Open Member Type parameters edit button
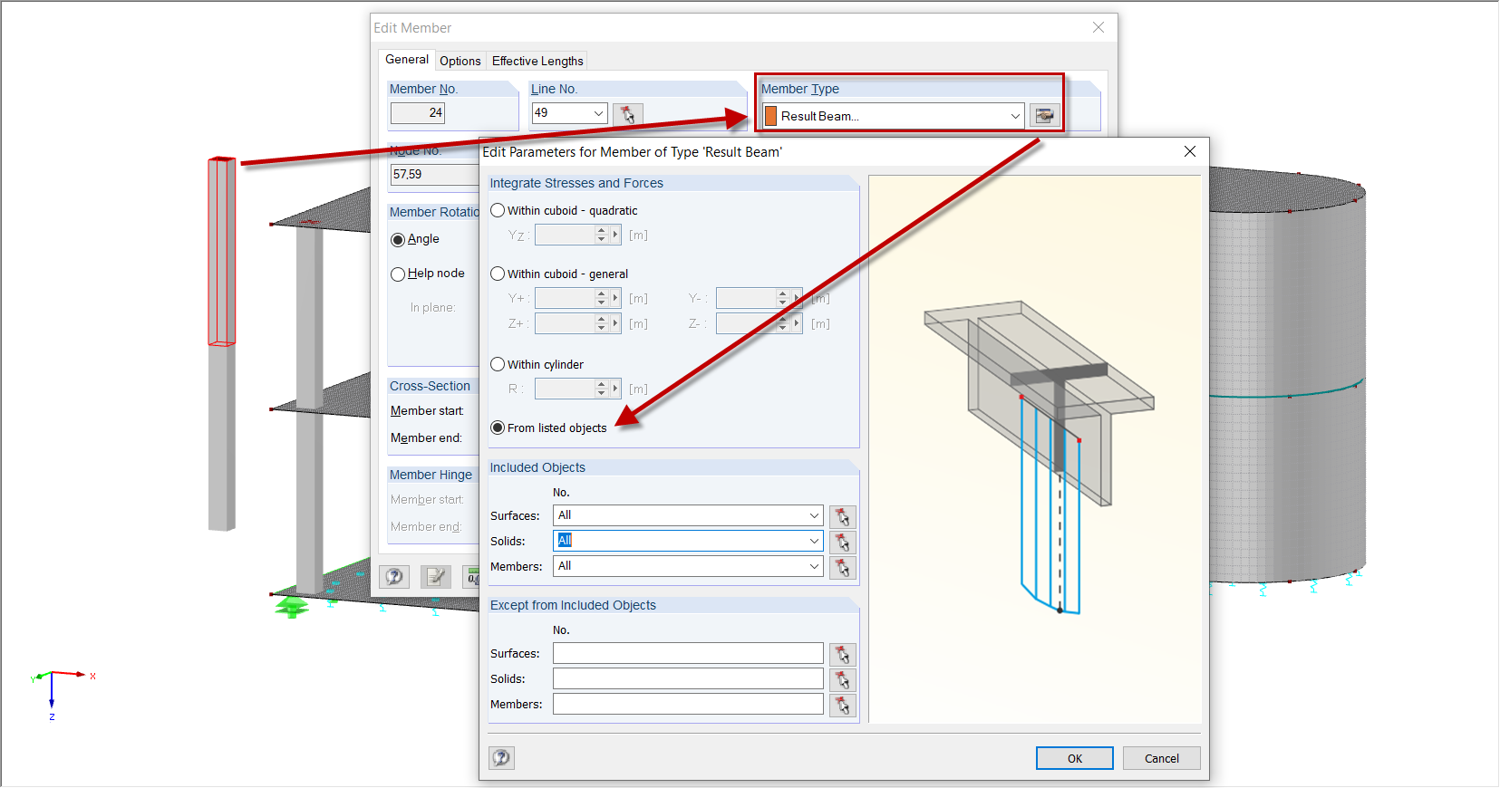This screenshot has height=788, width=1500. click(1044, 116)
